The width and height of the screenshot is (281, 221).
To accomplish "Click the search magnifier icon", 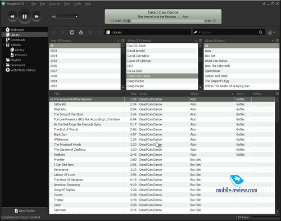I will tap(261, 32).
